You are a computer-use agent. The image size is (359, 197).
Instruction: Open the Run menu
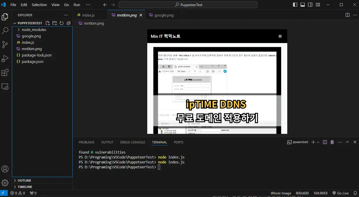(x=77, y=5)
